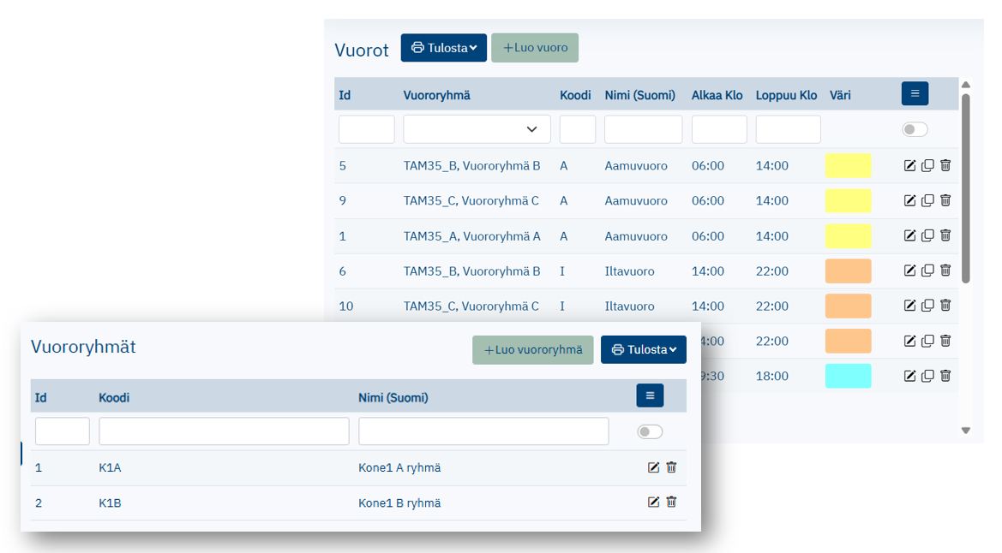Focus the Id filter field in Vuorot table

tap(367, 129)
